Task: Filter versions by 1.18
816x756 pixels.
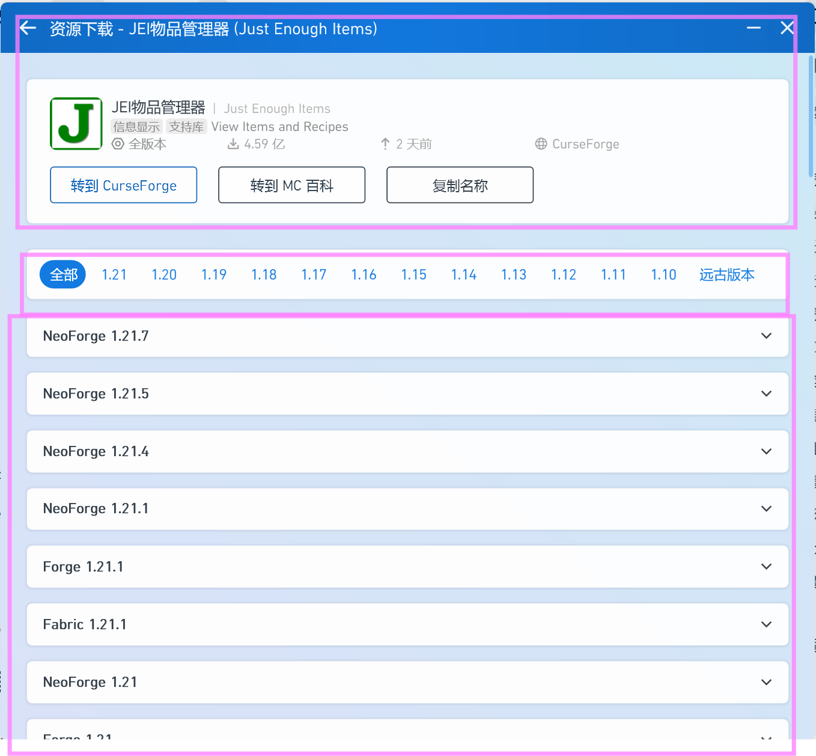Action: pyautogui.click(x=264, y=275)
